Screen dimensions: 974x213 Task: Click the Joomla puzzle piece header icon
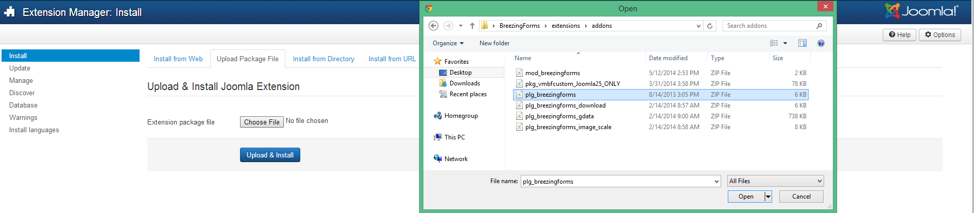pyautogui.click(x=9, y=12)
